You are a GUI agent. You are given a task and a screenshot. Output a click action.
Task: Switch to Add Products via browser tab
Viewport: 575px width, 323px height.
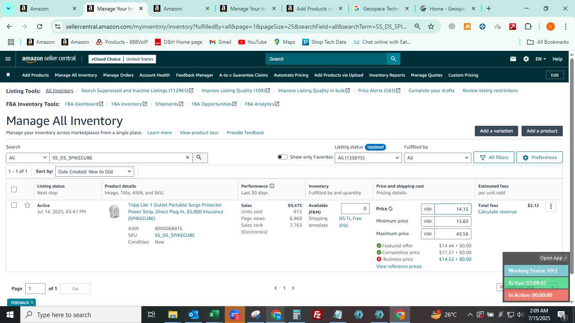tap(315, 8)
